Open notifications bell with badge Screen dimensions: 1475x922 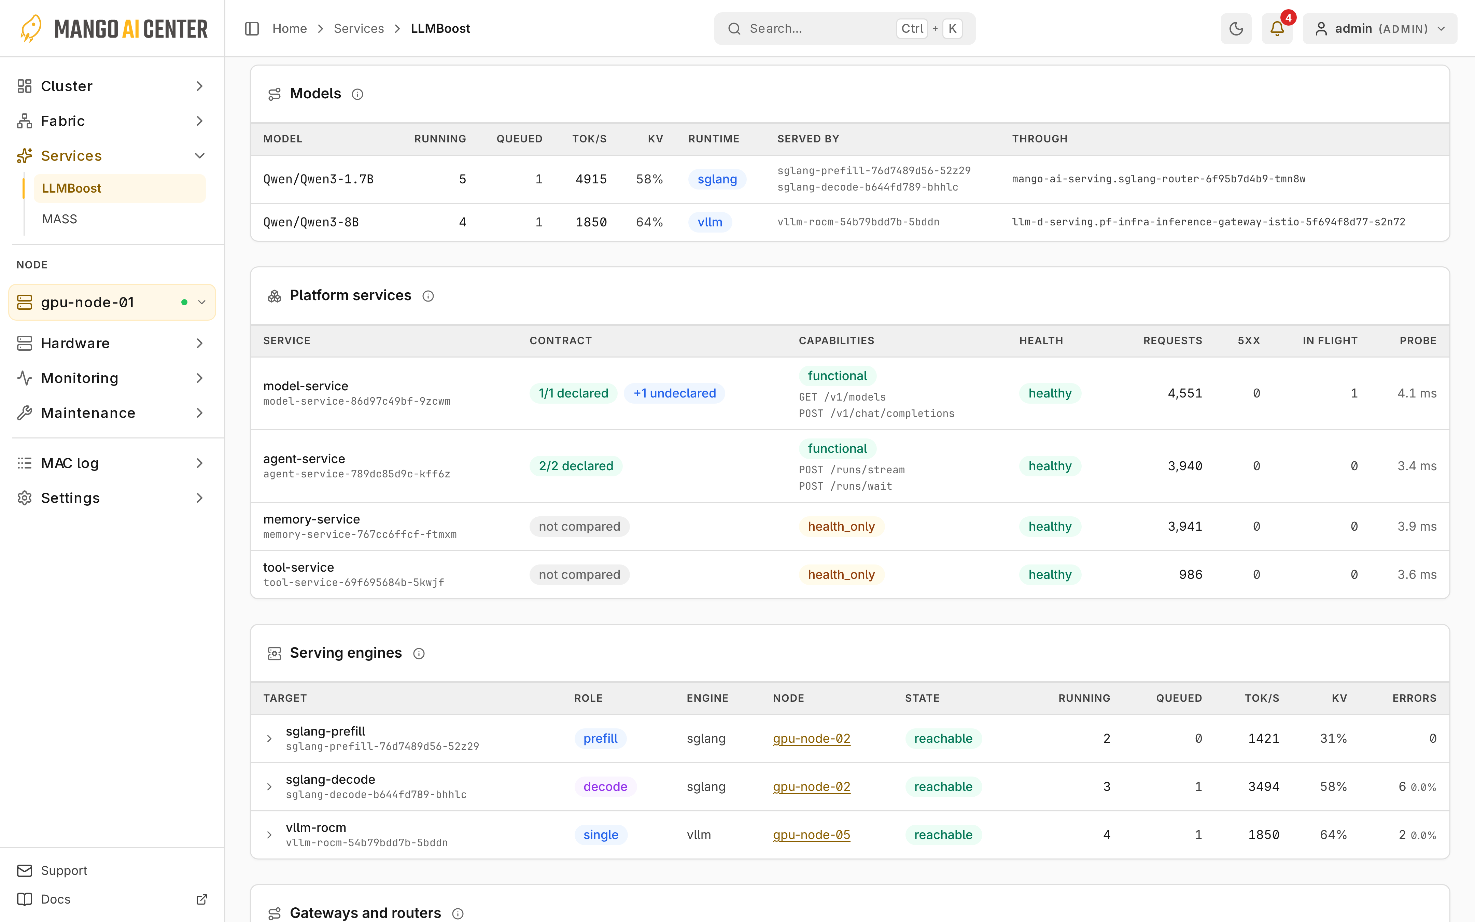1277,29
